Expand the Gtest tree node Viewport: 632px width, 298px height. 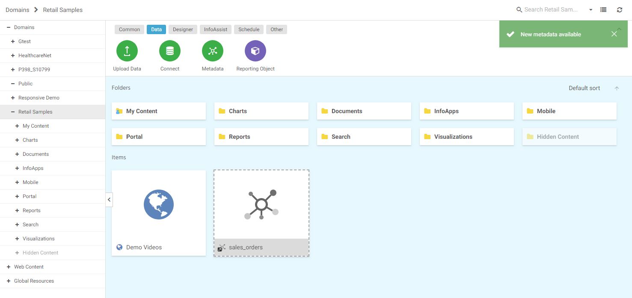point(13,41)
